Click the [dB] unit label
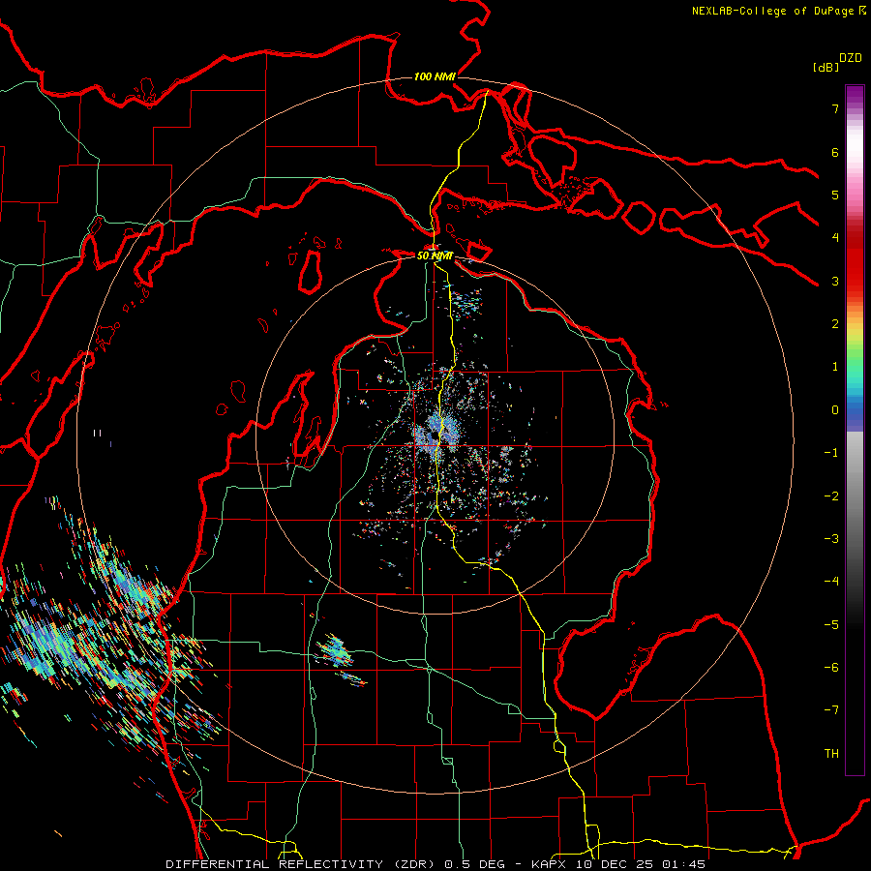 [826, 67]
